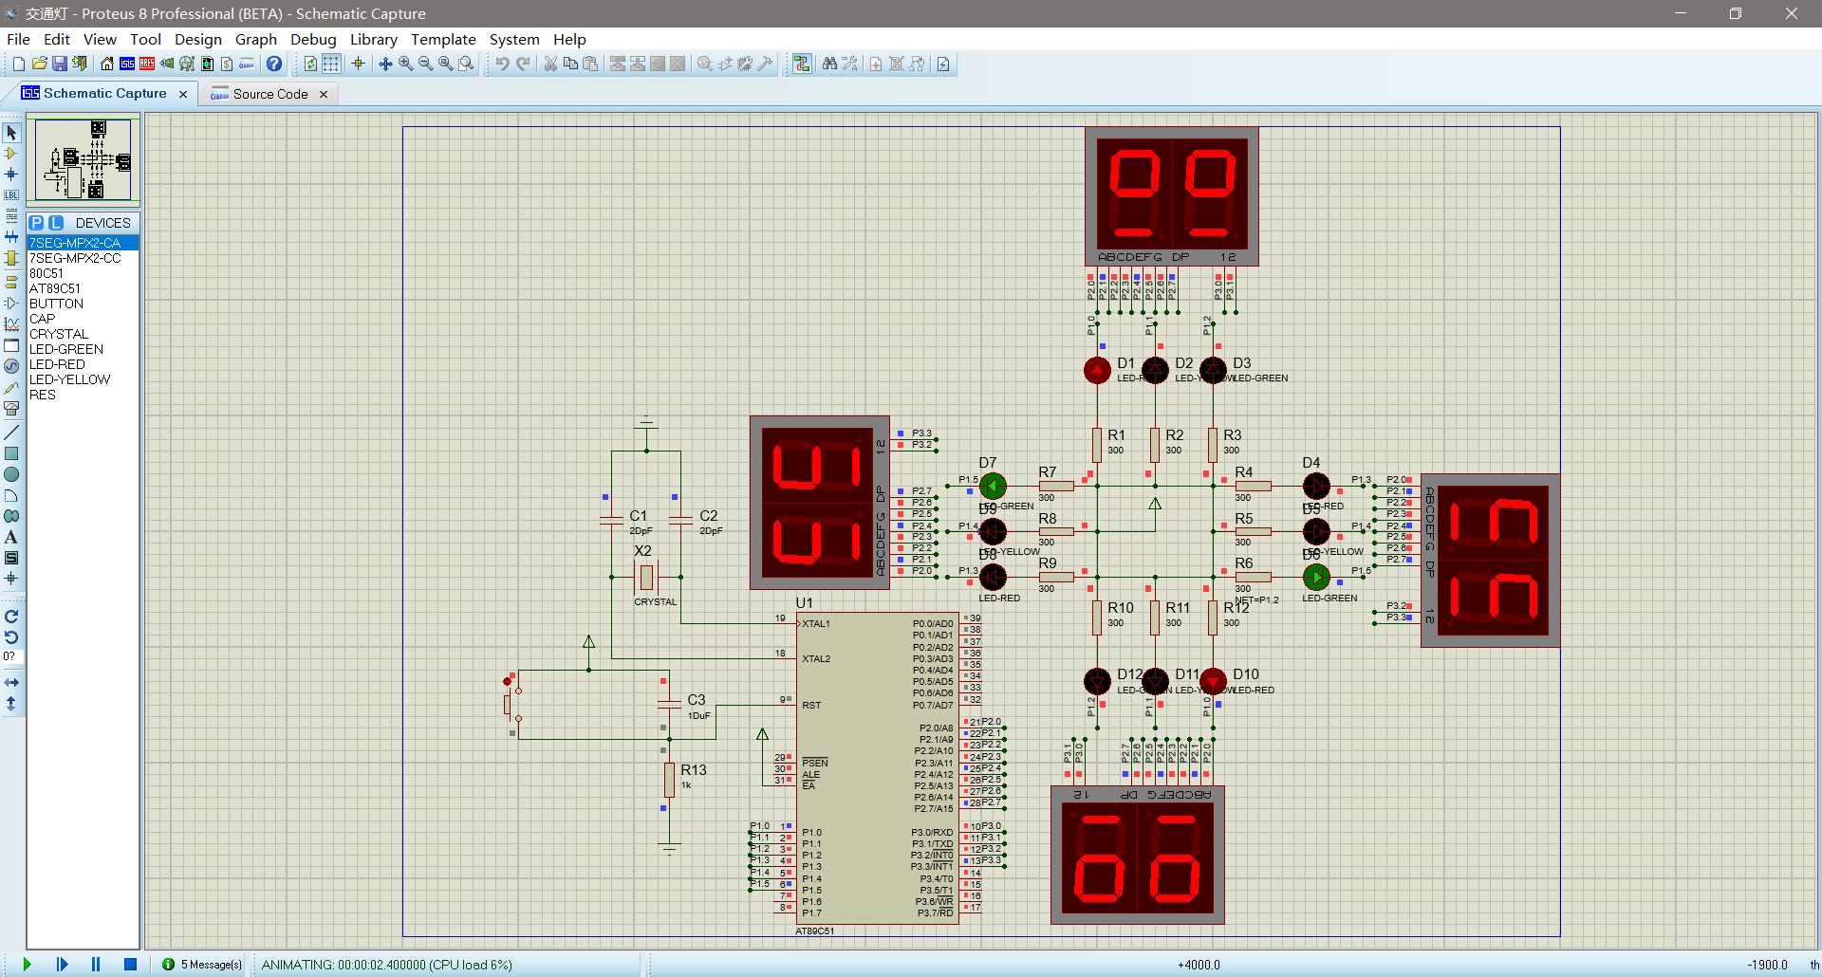The height and width of the screenshot is (977, 1822).
Task: Click the Rotate Anti-Clockwise icon
Action: coord(11,637)
